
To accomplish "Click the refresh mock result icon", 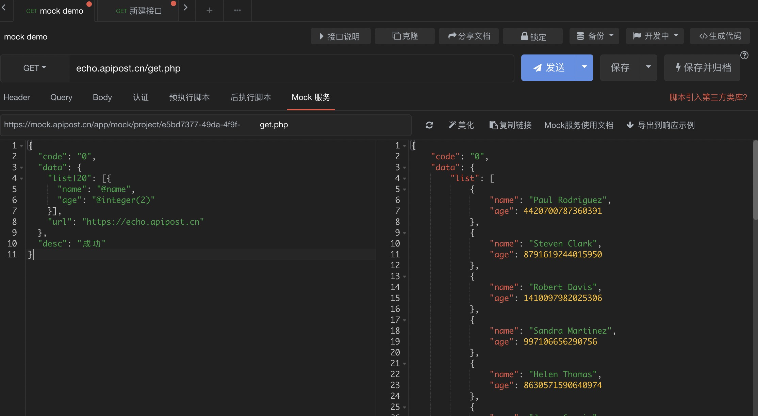I will coord(429,125).
